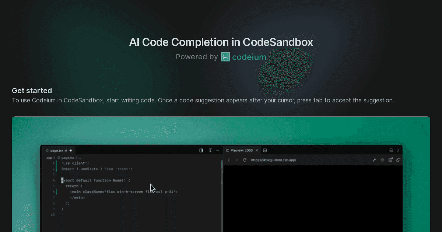
Task: Toggle the side panel layout icon
Action: pyautogui.click(x=201, y=150)
